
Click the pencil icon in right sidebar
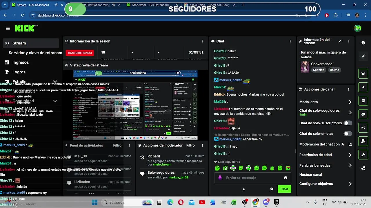(x=363, y=56)
